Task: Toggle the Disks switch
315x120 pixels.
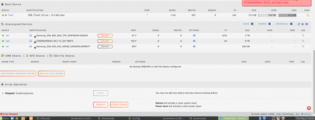Action: (253, 24)
